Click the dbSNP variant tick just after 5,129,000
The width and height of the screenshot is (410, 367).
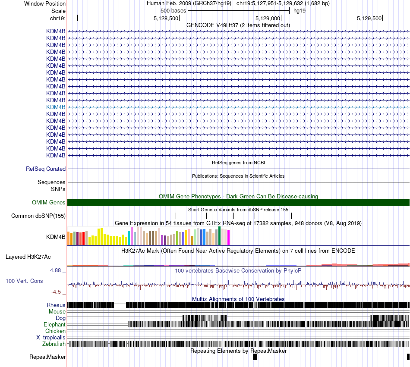[292, 216]
